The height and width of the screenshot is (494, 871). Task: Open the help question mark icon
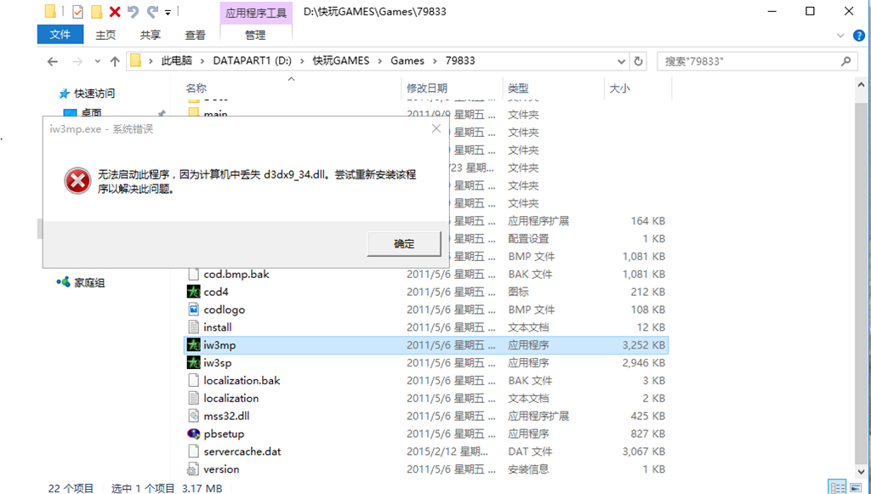(x=859, y=35)
